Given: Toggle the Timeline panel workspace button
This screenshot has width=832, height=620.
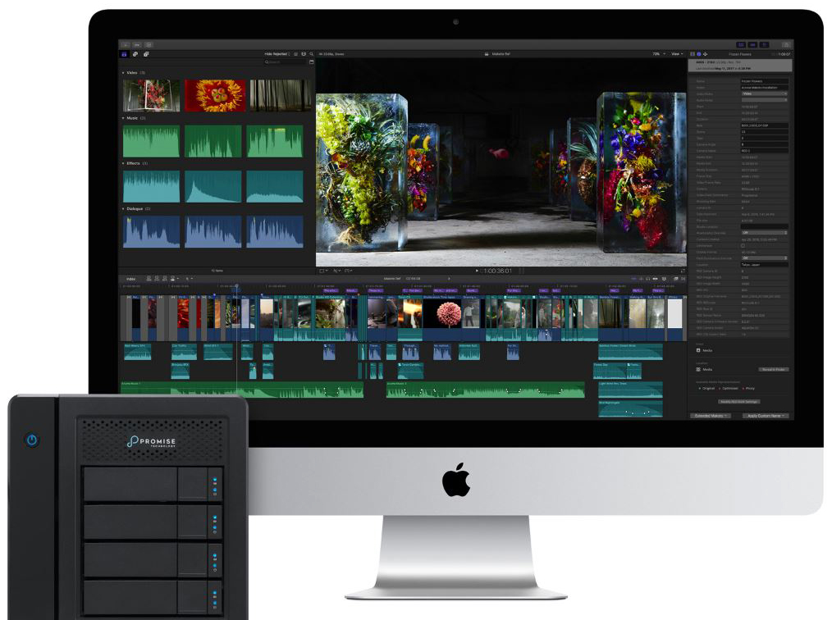Looking at the screenshot, I should click(753, 45).
